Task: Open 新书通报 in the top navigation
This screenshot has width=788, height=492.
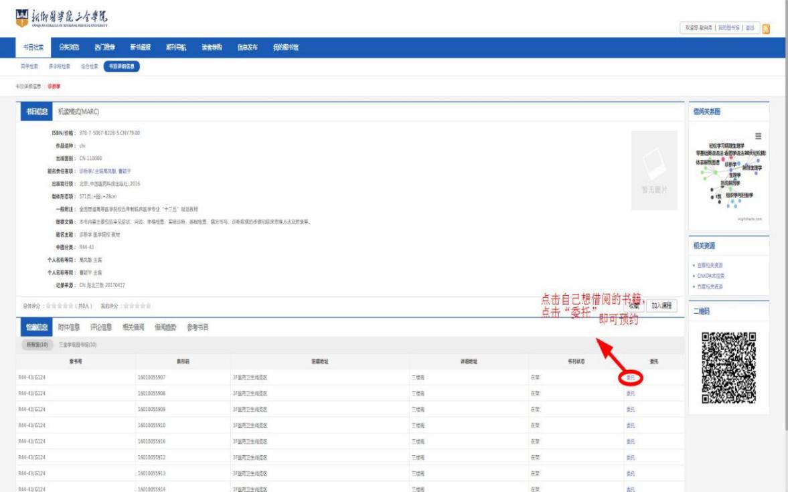Action: [140, 48]
